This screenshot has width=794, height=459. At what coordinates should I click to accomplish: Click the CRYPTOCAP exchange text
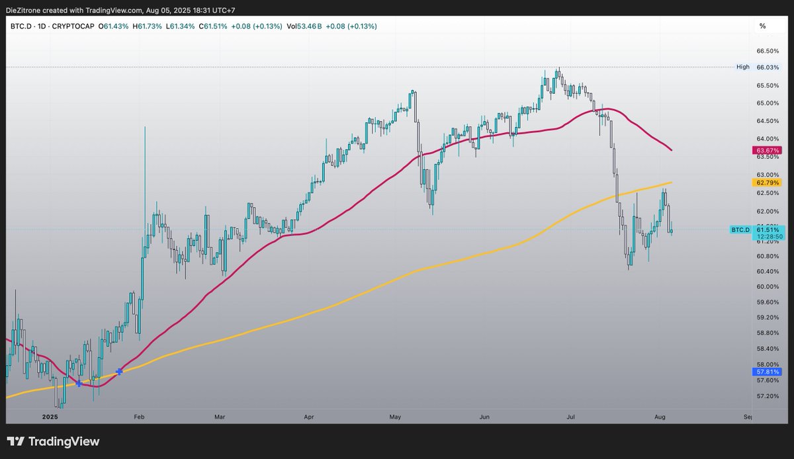(x=71, y=26)
